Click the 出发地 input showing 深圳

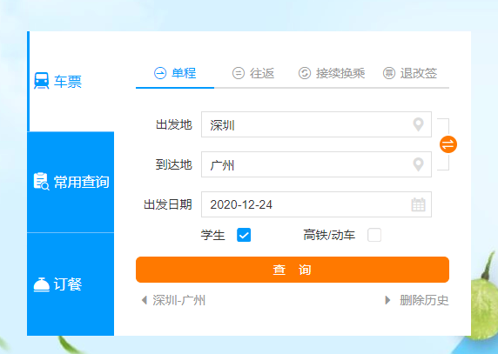click(316, 124)
